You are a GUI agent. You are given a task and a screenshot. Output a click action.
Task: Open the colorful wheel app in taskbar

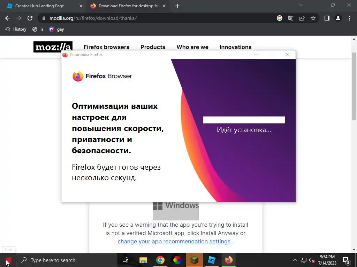pos(177,260)
